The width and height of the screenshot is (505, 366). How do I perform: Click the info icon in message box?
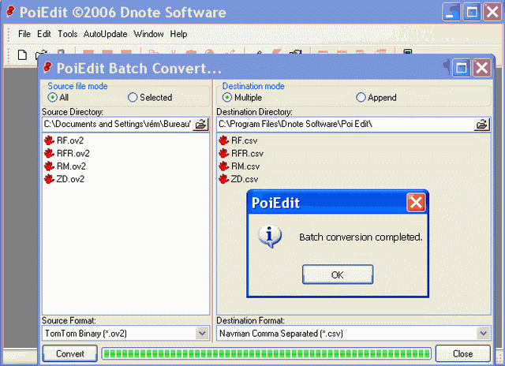271,236
